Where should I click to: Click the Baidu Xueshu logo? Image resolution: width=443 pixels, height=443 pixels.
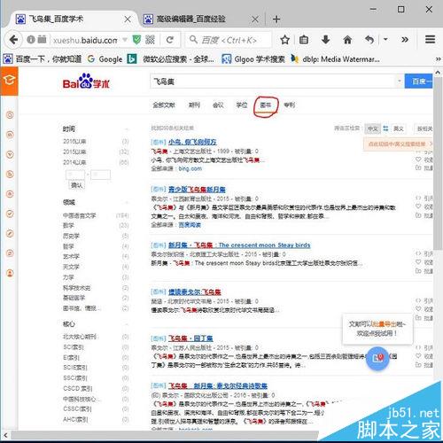pyautogui.click(x=86, y=82)
